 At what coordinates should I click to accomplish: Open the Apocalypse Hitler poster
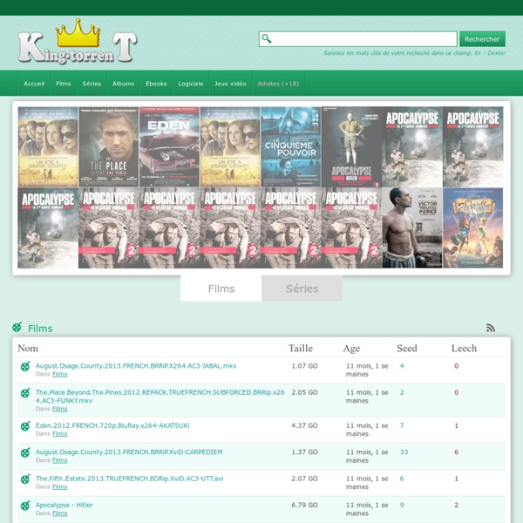pos(351,146)
